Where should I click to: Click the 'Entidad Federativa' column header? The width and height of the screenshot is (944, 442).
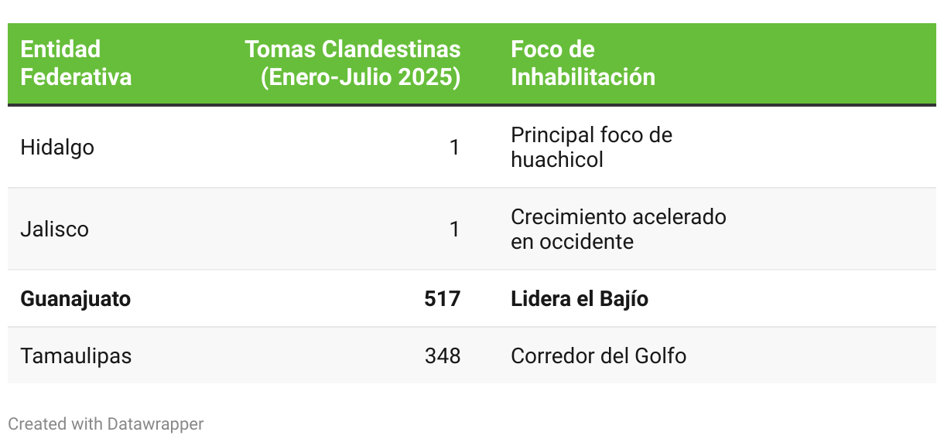coord(76,63)
